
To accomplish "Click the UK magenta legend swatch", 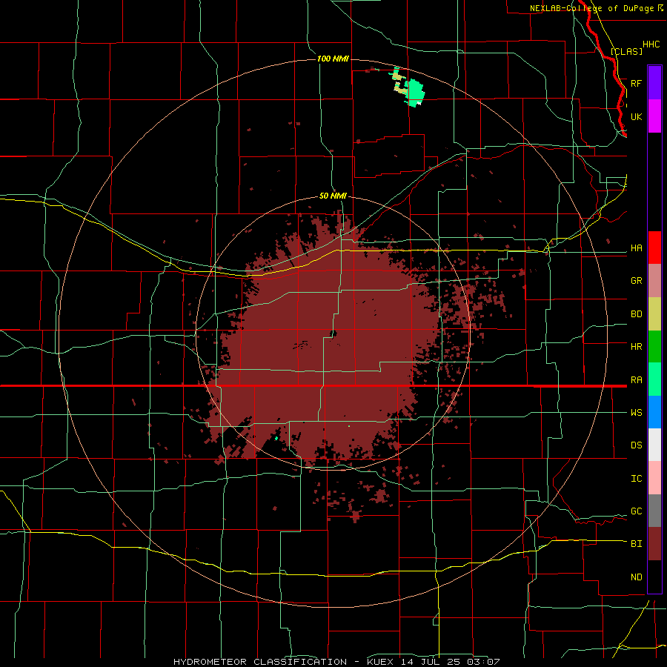I will (654, 116).
